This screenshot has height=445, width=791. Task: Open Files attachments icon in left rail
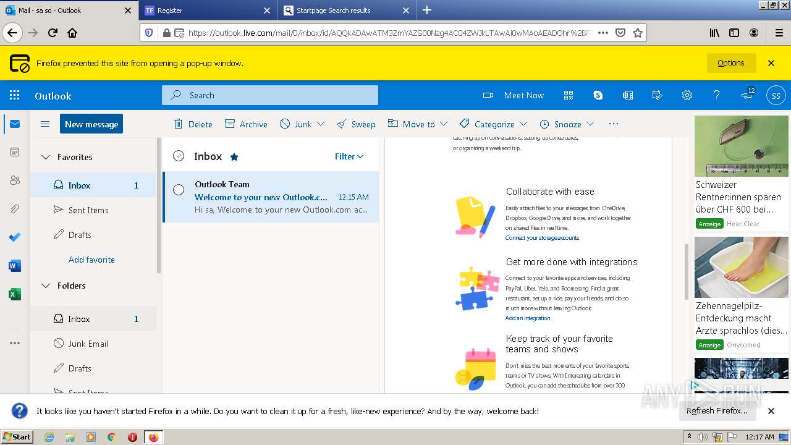click(x=15, y=209)
